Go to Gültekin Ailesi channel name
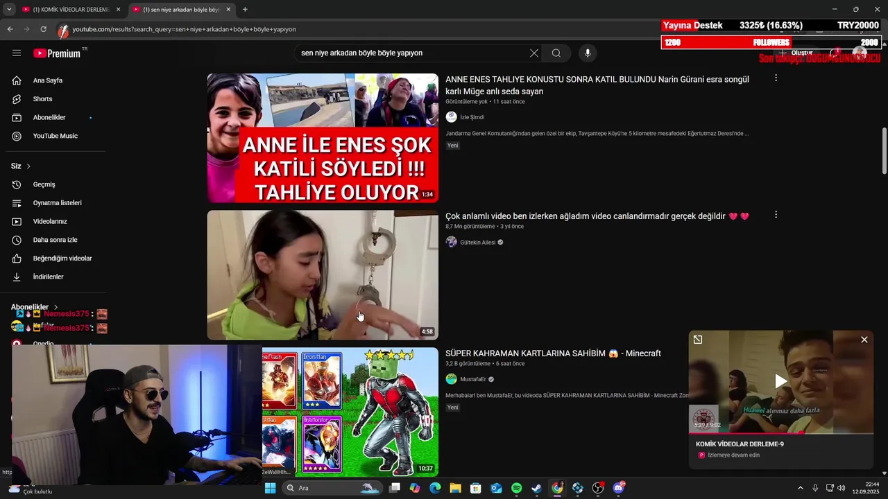The height and width of the screenshot is (499, 888). (x=478, y=243)
